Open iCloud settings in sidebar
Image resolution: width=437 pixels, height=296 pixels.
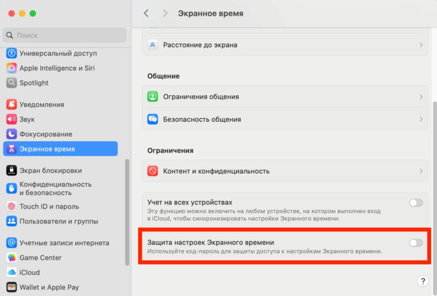click(x=30, y=272)
